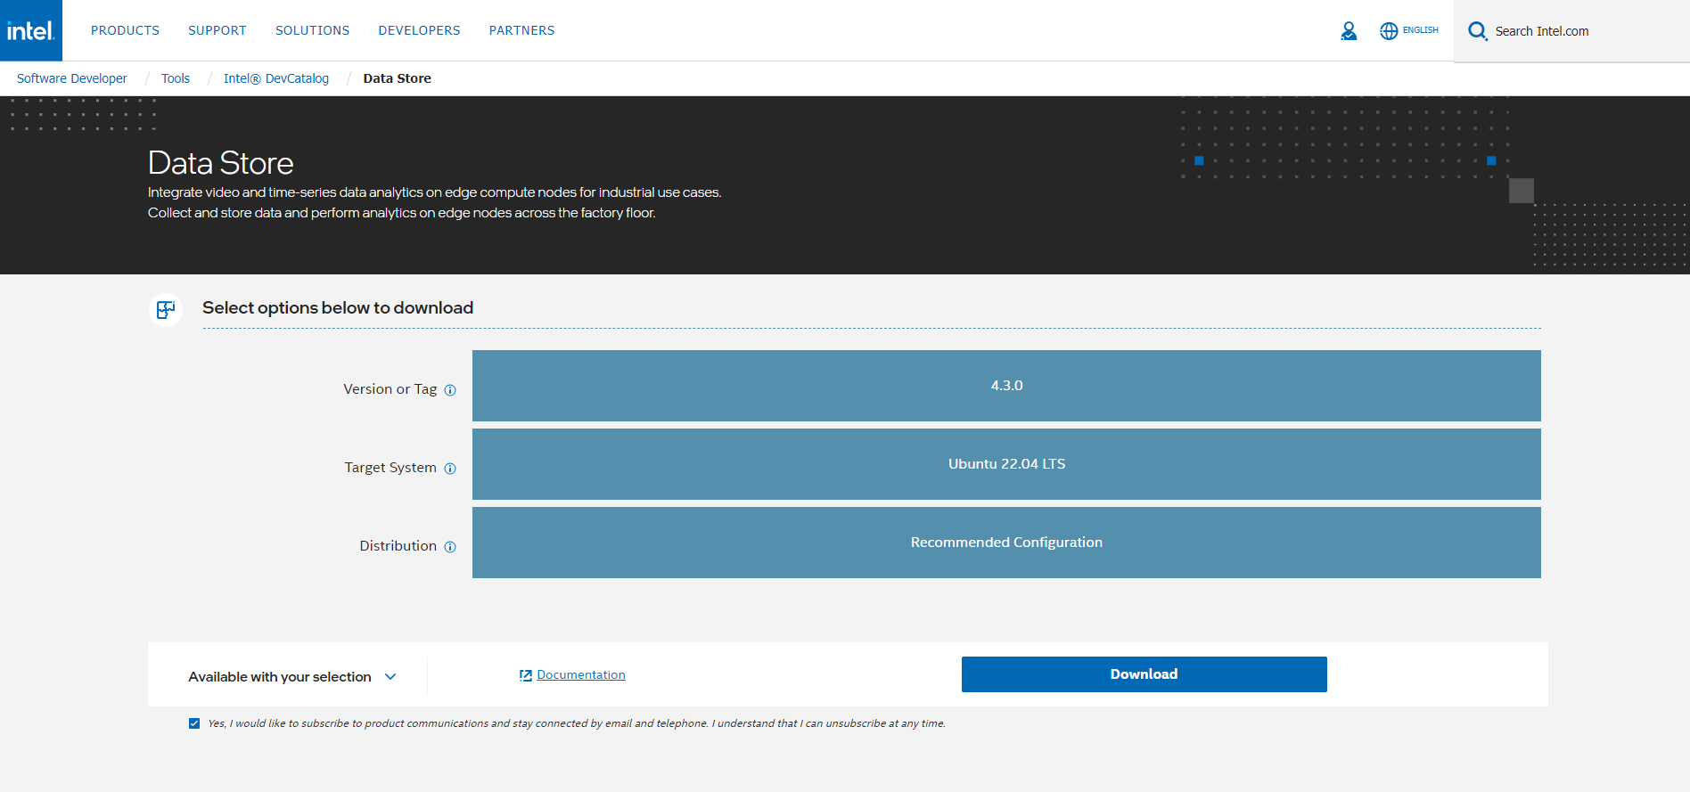Go to Software Developer breadcrumb

[x=71, y=78]
